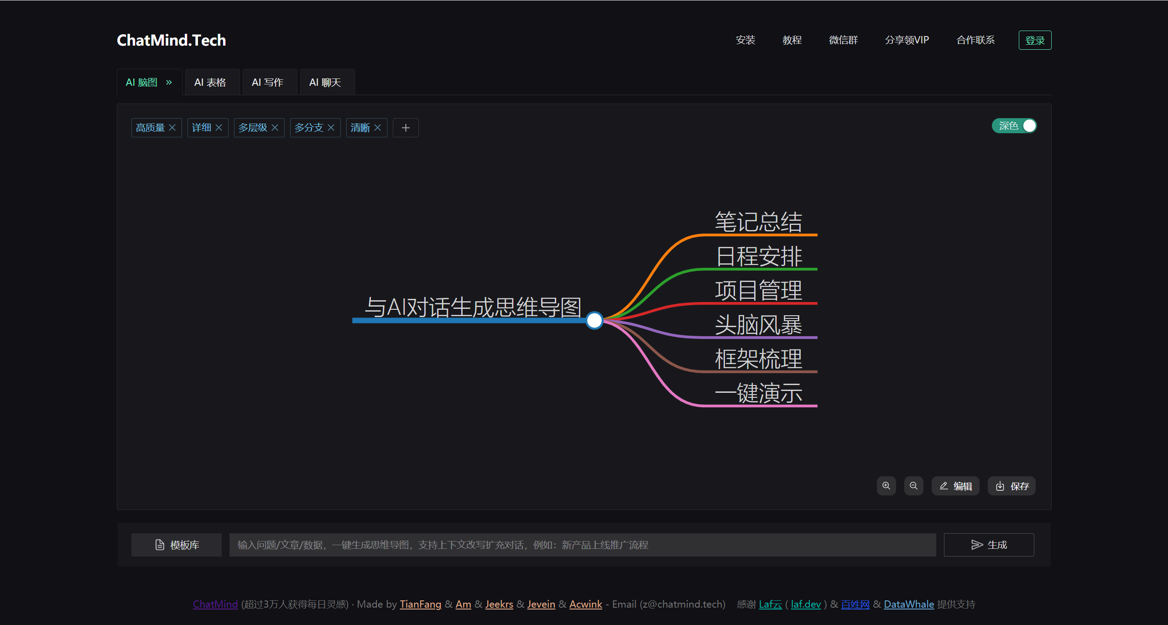Remove the 高质量 tag
The width and height of the screenshot is (1168, 625).
point(172,128)
